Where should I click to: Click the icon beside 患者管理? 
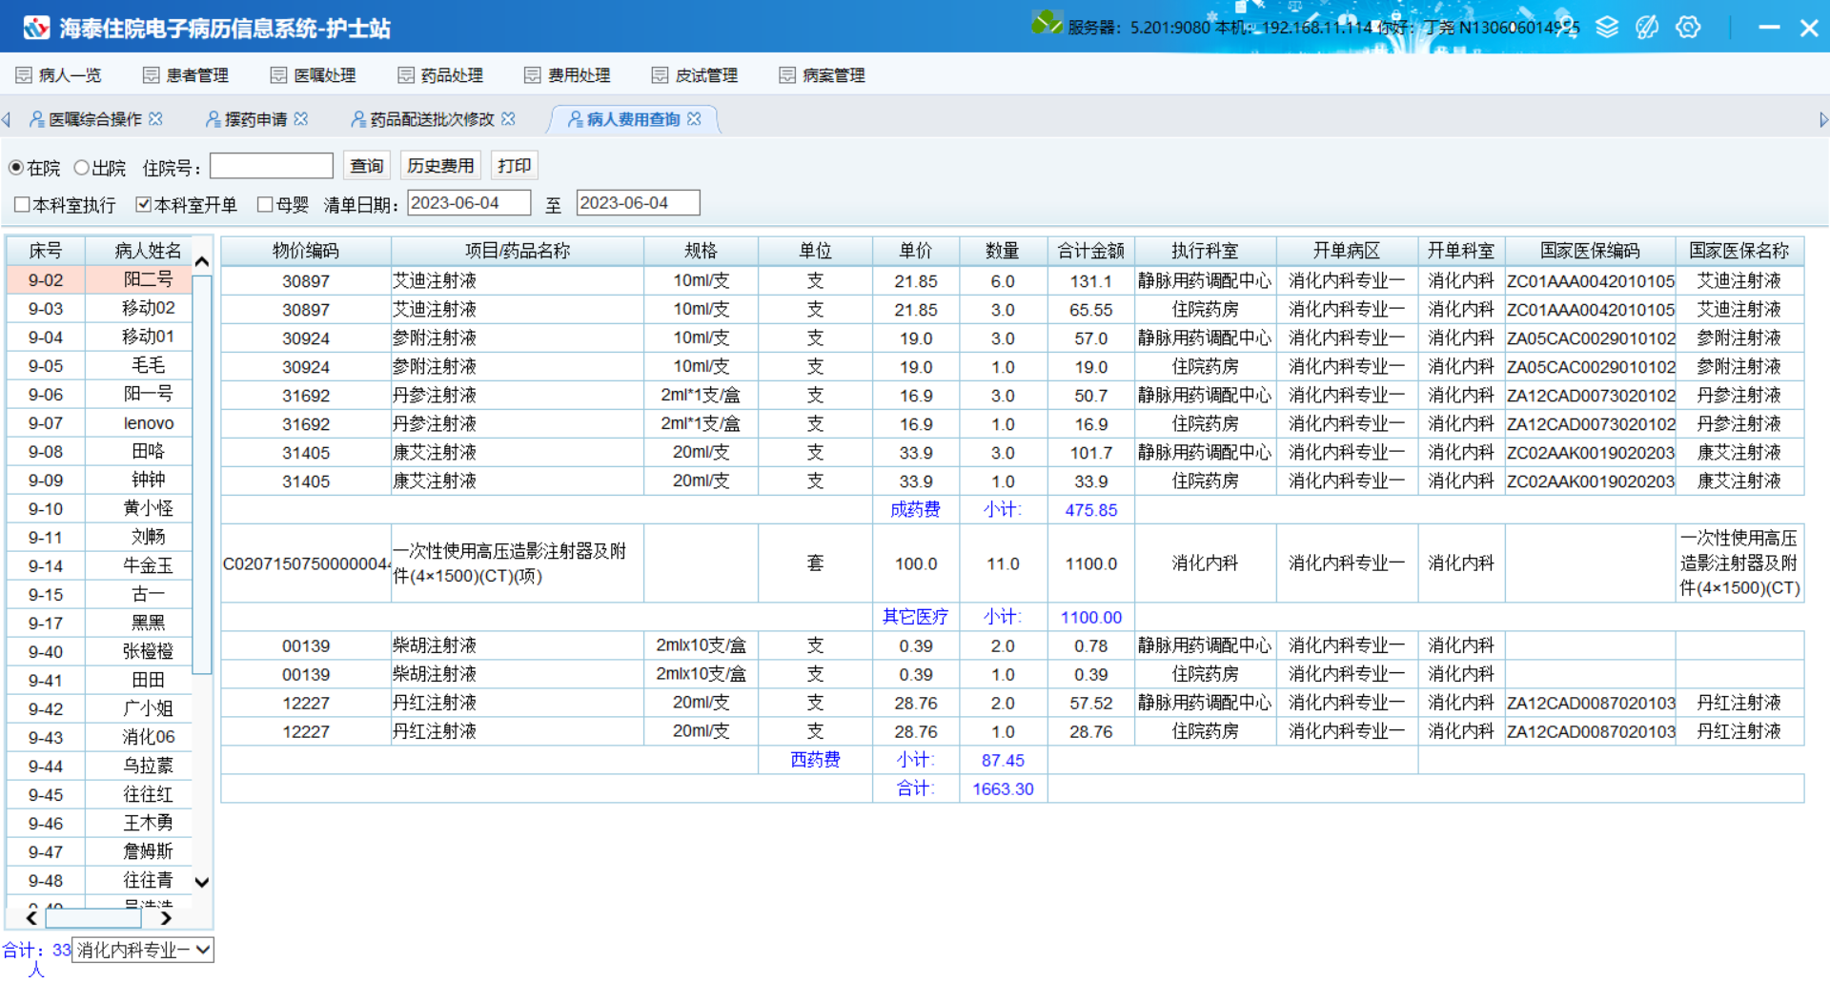(x=151, y=75)
